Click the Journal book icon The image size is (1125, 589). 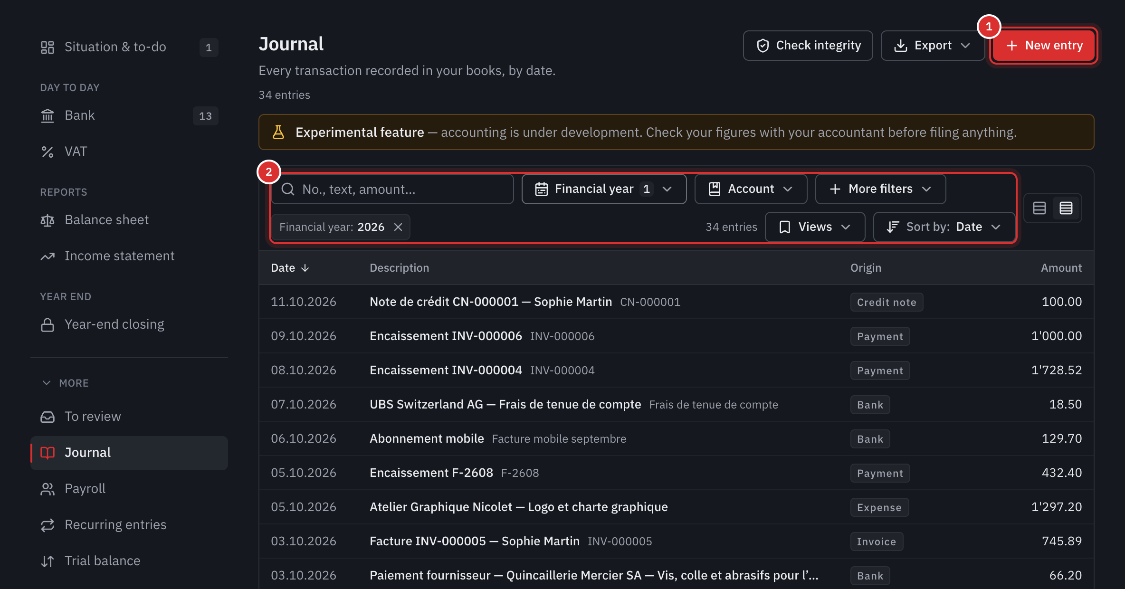coord(48,453)
